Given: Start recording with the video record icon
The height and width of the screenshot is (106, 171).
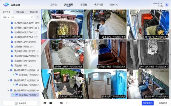Looking at the screenshot, I should pyautogui.click(x=51, y=103).
